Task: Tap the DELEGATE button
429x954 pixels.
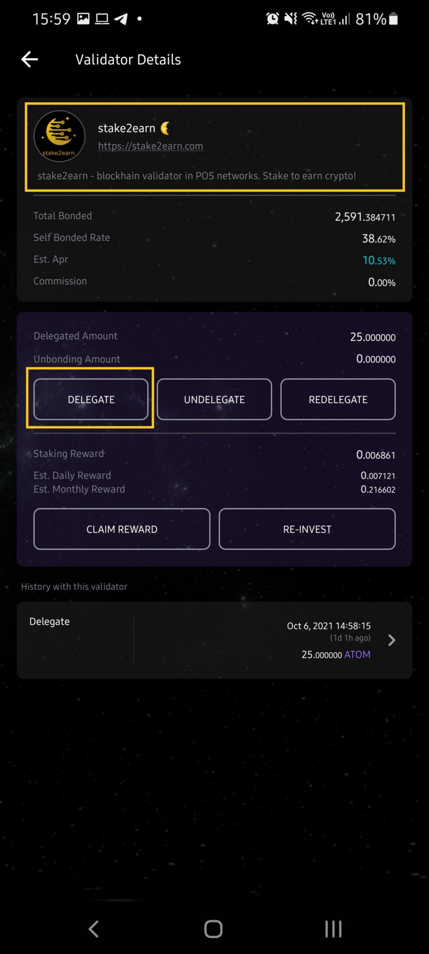Action: 91,399
